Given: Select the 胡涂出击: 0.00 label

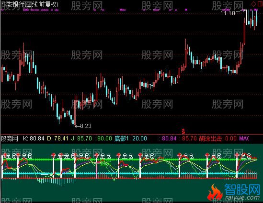Looking at the screenshot, I should pos(217,139).
